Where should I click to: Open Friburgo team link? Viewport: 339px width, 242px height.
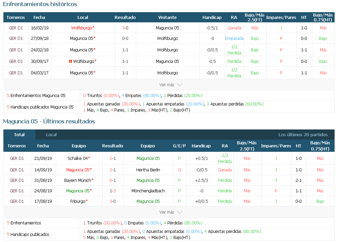click(78, 201)
